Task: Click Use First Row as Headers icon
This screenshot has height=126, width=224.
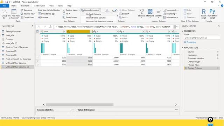Action: click(14, 12)
